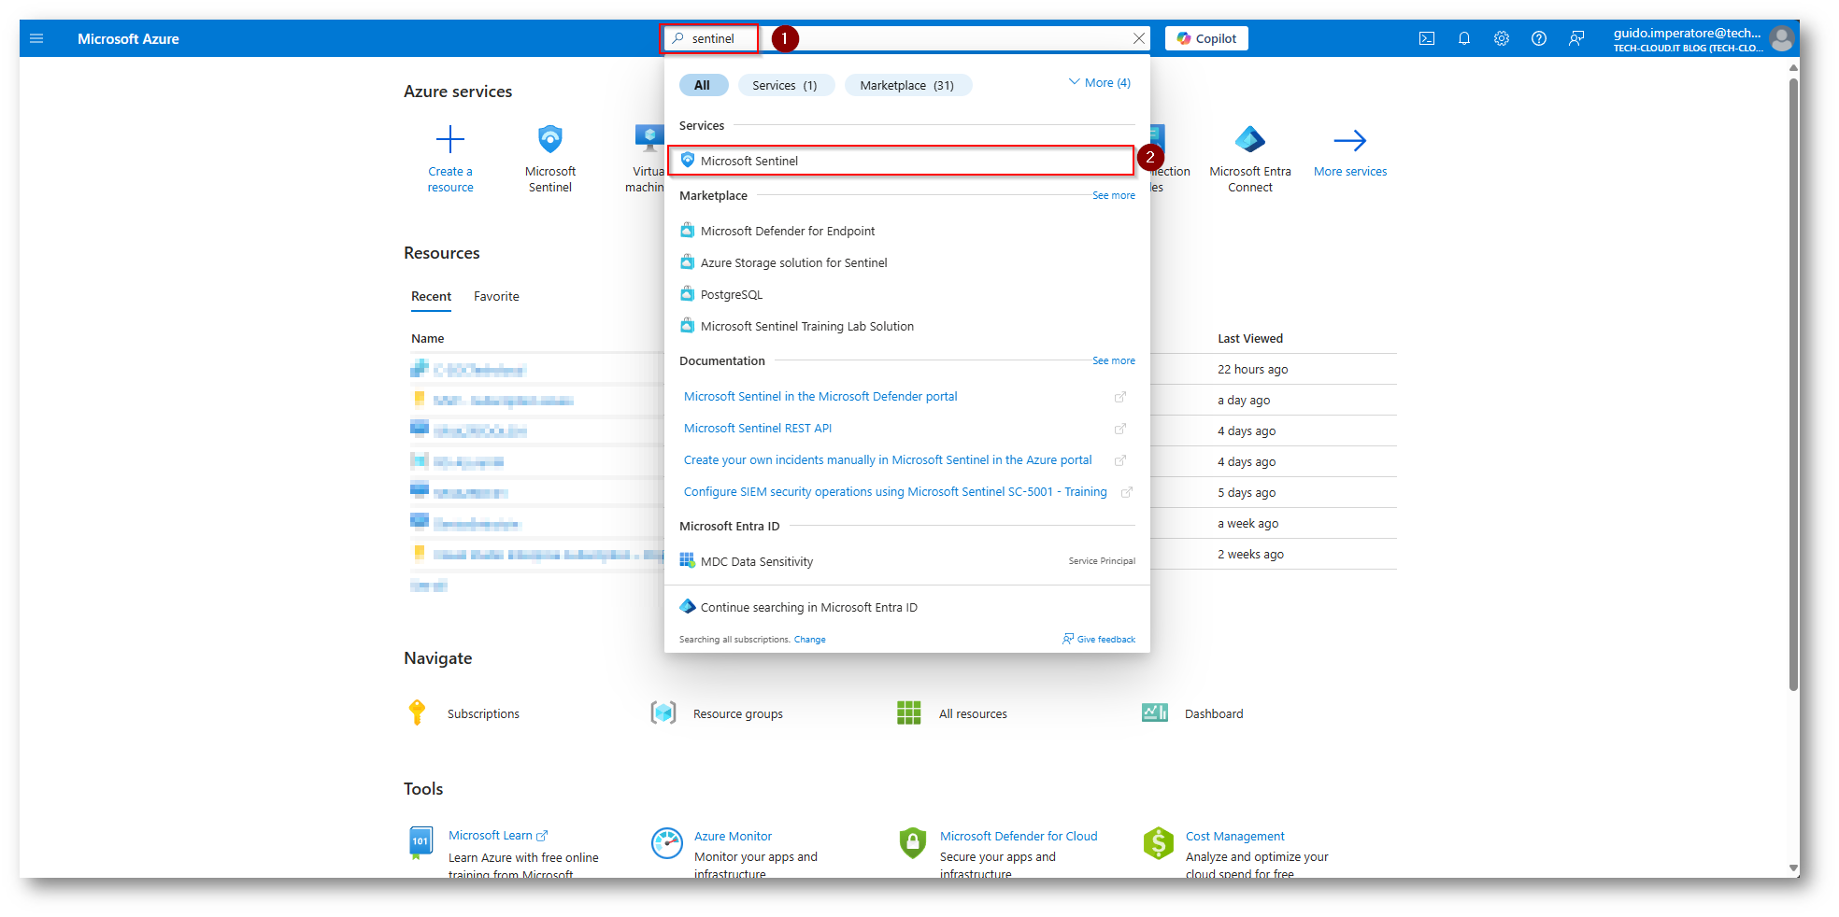1839x917 pixels.
Task: Filter results by Services (1)
Action: (x=785, y=85)
